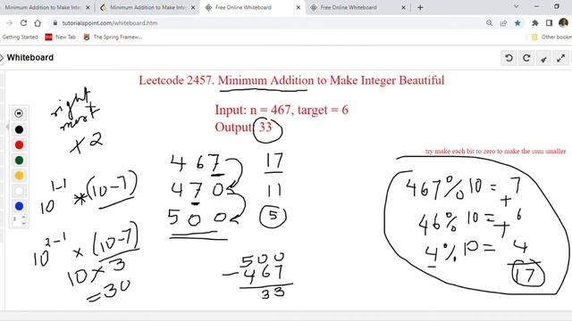Open the tab search dropdown chevron
The width and height of the screenshot is (572, 321).
tap(516, 6)
